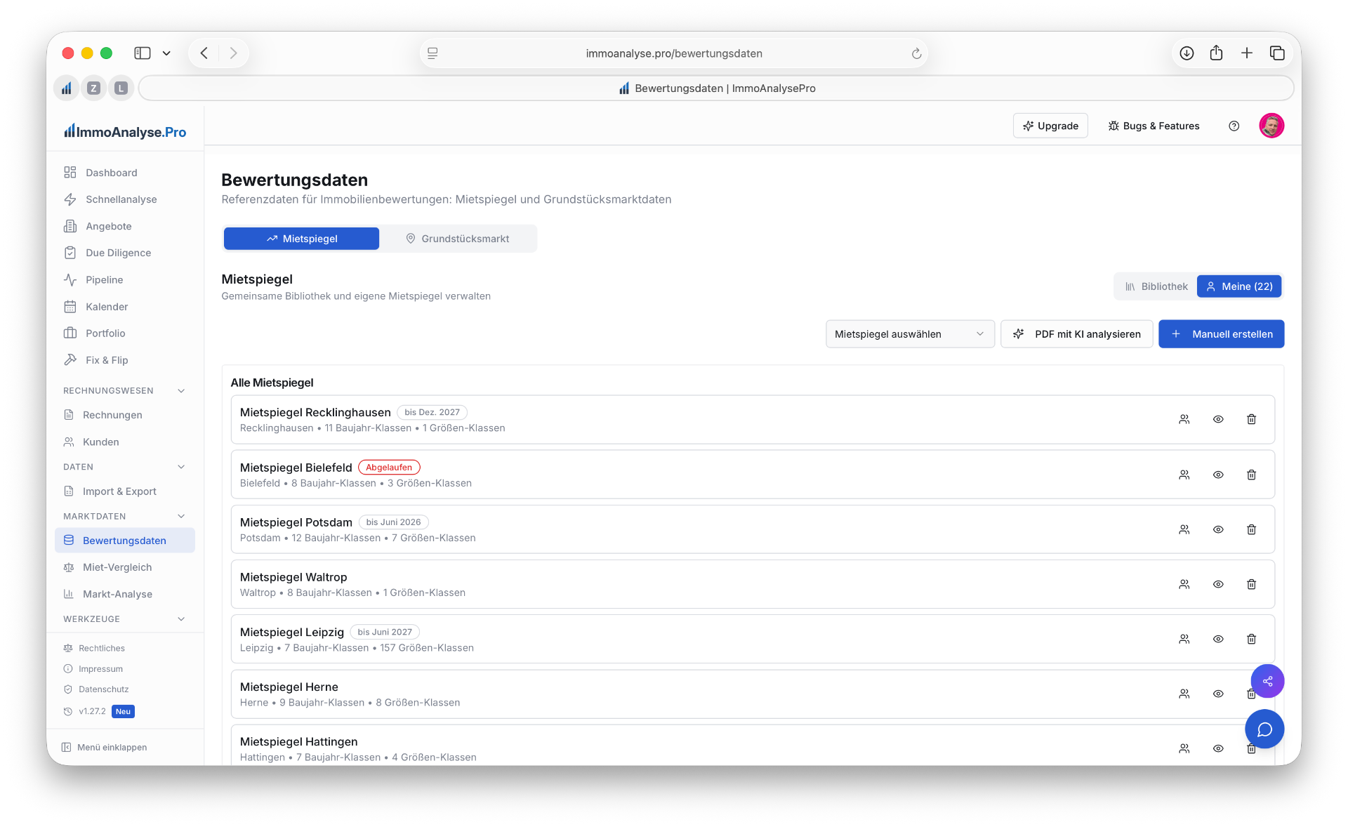Image resolution: width=1348 pixels, height=827 pixels.
Task: Toggle visibility of Mietspiegel Herne
Action: tap(1218, 694)
